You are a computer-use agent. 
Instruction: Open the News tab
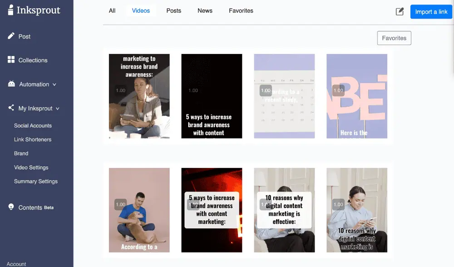pyautogui.click(x=205, y=10)
